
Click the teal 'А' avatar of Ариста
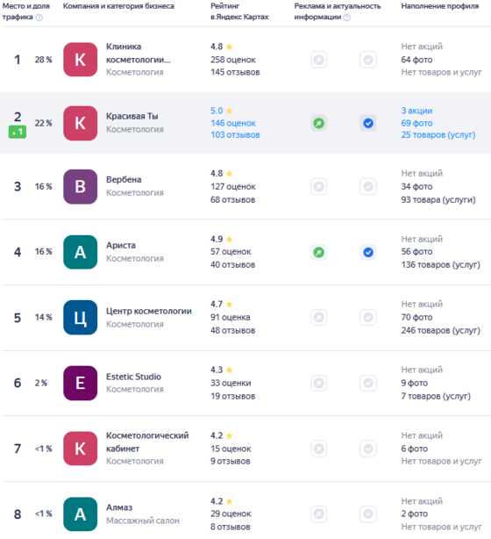(81, 252)
